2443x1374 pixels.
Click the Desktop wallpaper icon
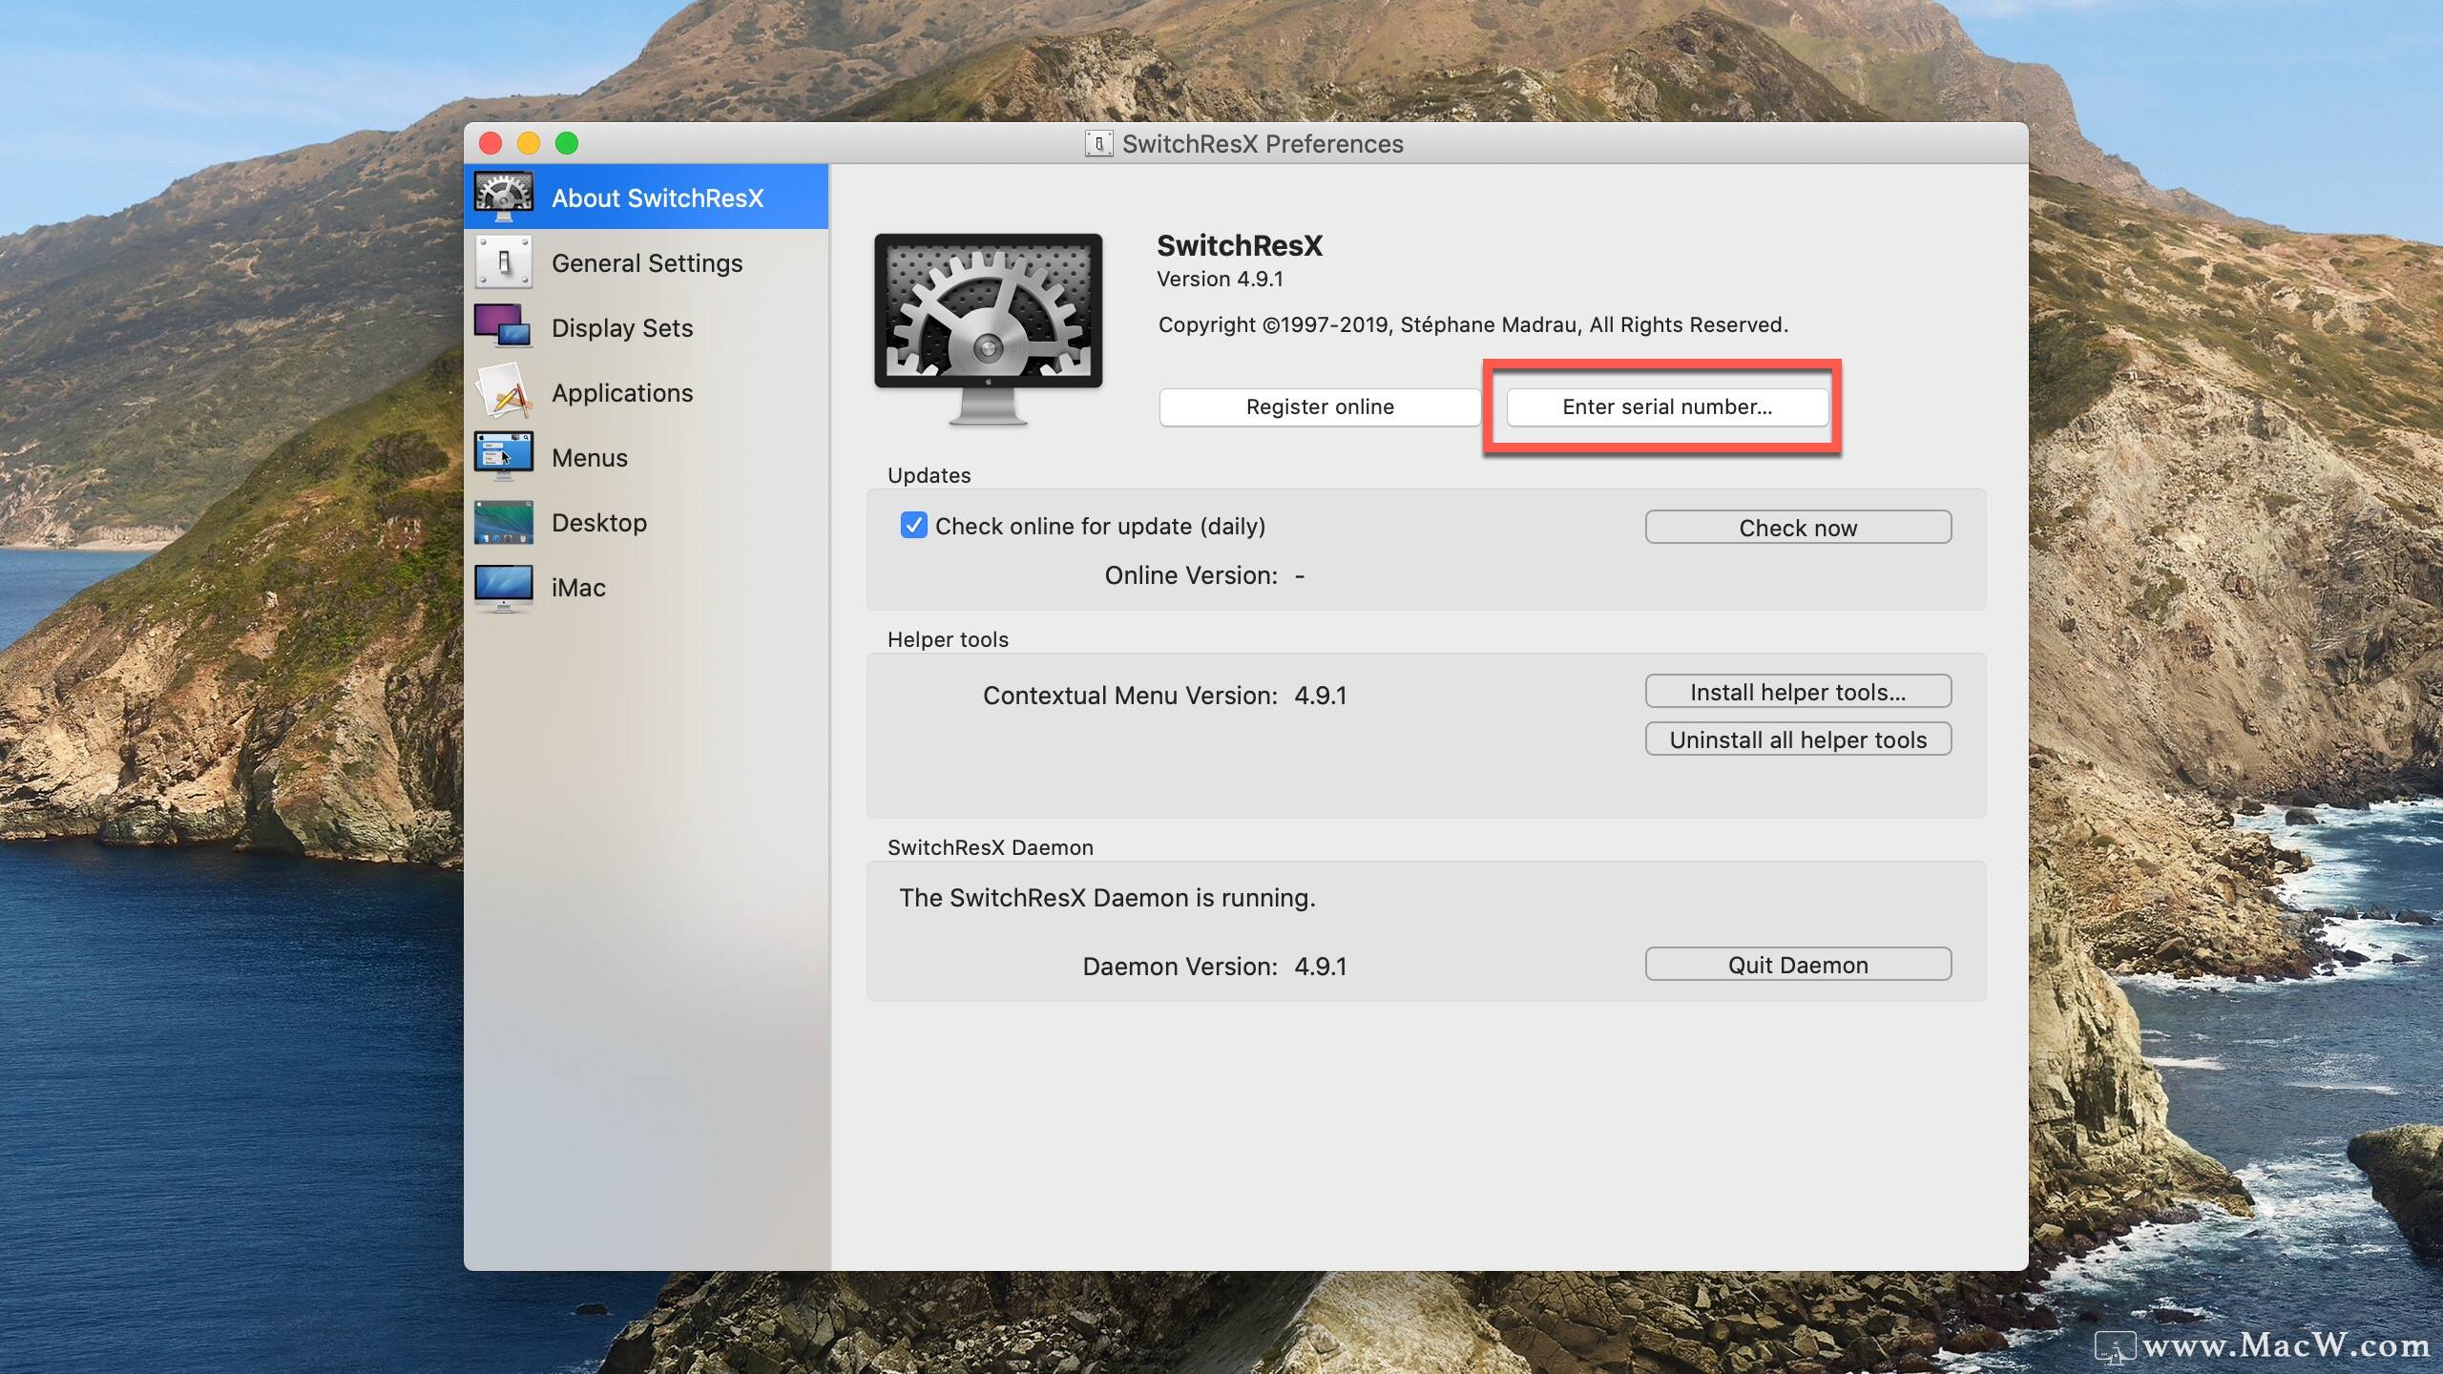coord(505,522)
